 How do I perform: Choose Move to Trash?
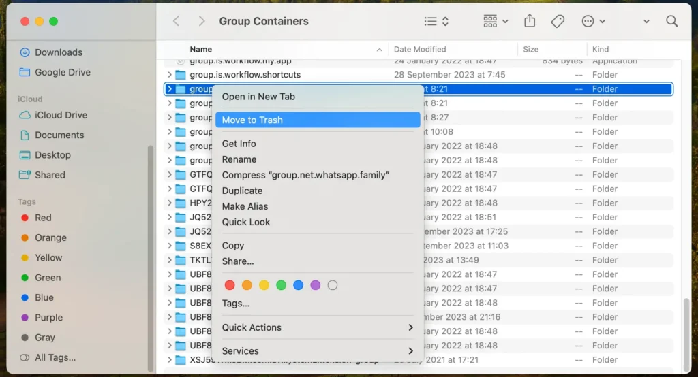click(x=318, y=120)
